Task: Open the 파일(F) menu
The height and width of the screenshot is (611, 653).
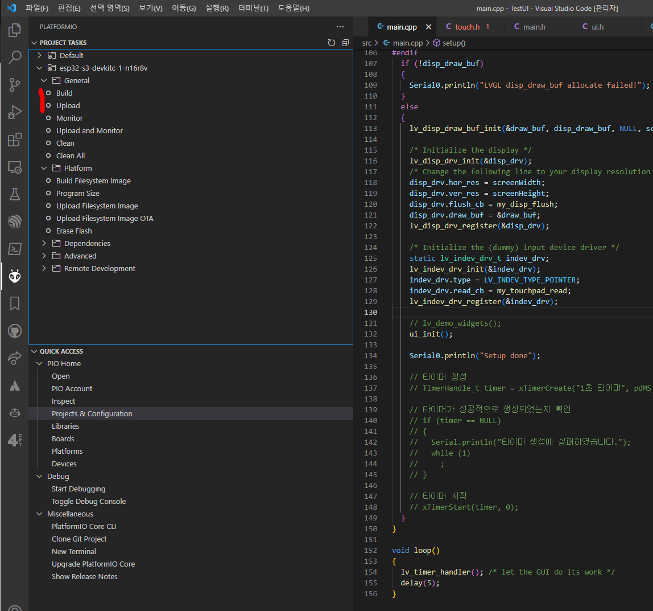Action: [x=37, y=8]
